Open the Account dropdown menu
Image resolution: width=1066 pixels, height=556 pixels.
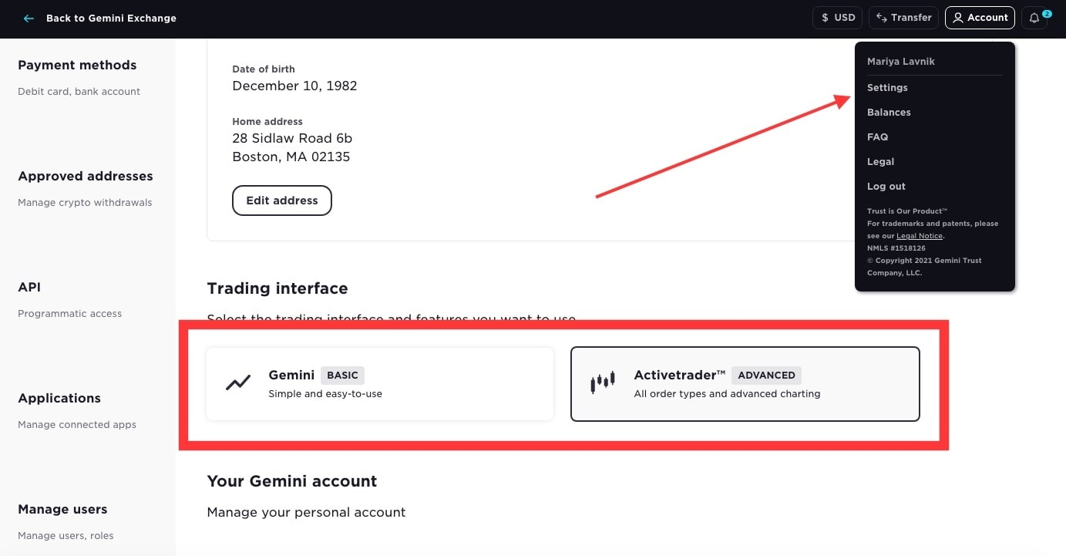tap(980, 18)
